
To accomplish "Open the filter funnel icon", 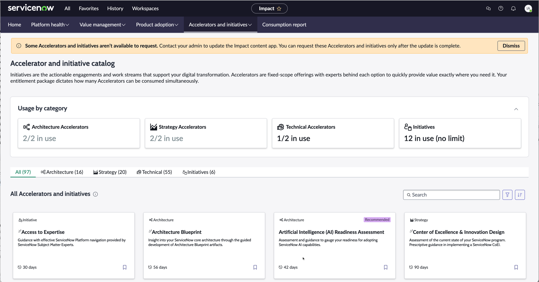I will [507, 195].
